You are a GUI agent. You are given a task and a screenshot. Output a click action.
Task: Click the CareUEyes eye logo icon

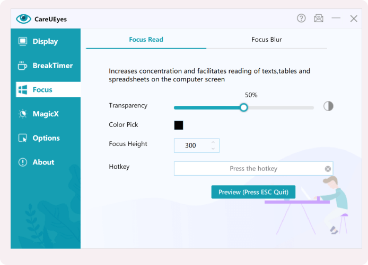point(24,19)
